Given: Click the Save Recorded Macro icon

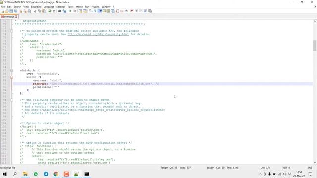Looking at the screenshot, I should [150, 11].
